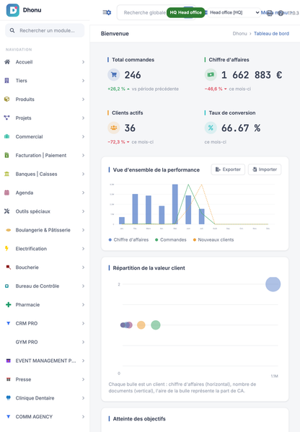Click the percent icon beside Taux de conversion

pos(211,128)
